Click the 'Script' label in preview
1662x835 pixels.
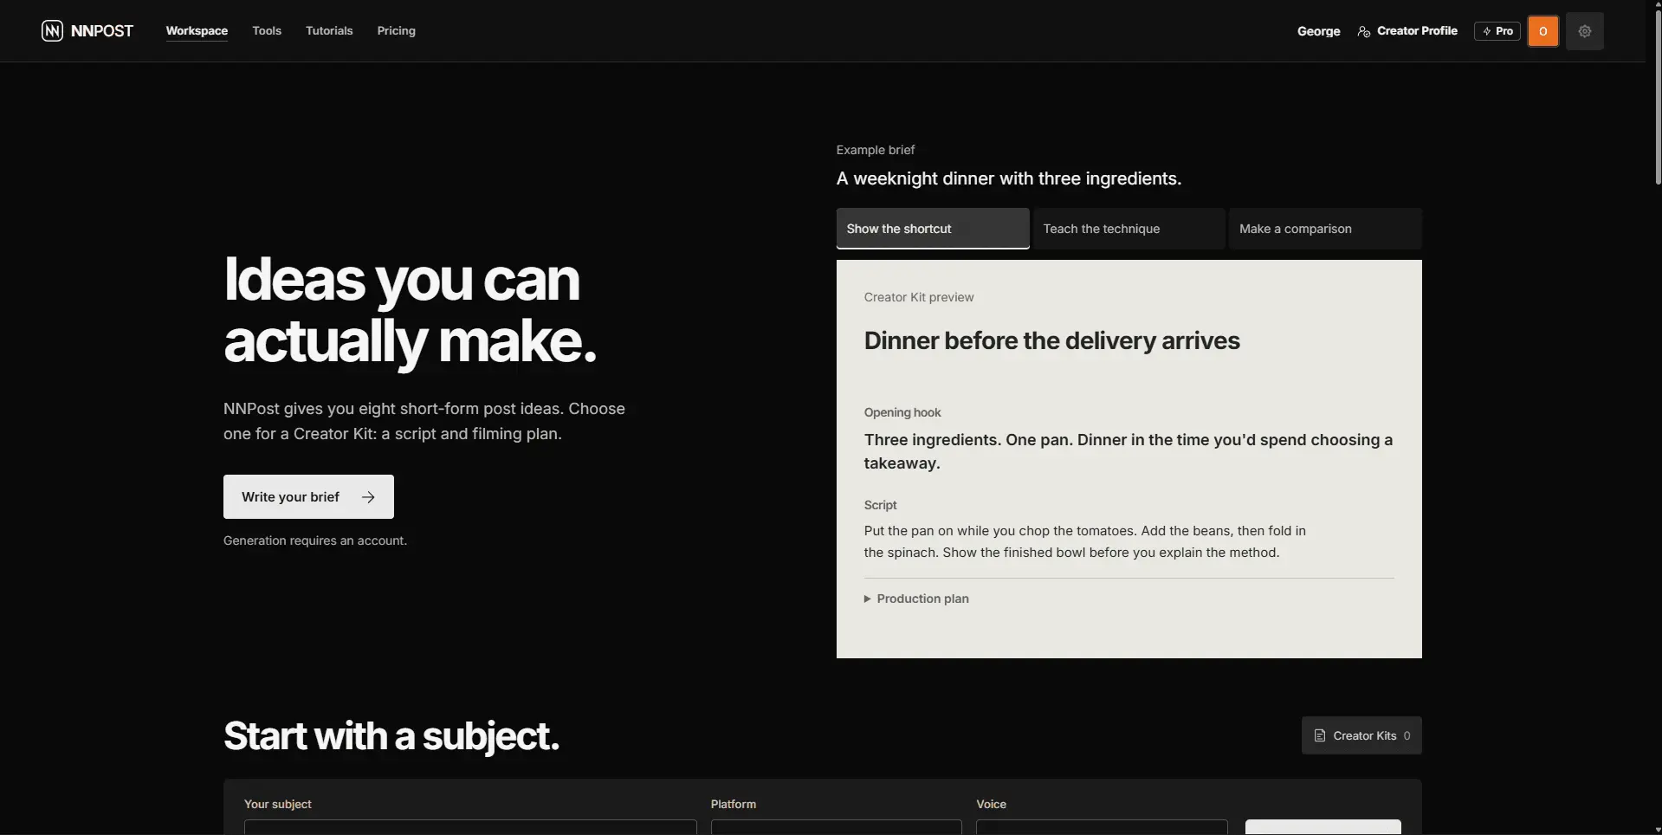881,505
